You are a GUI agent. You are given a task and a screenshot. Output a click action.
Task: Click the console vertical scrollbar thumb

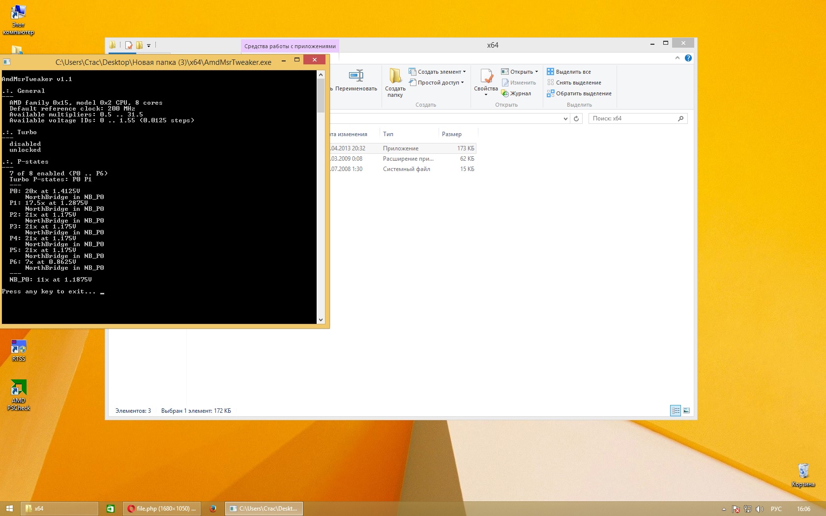pos(321,96)
